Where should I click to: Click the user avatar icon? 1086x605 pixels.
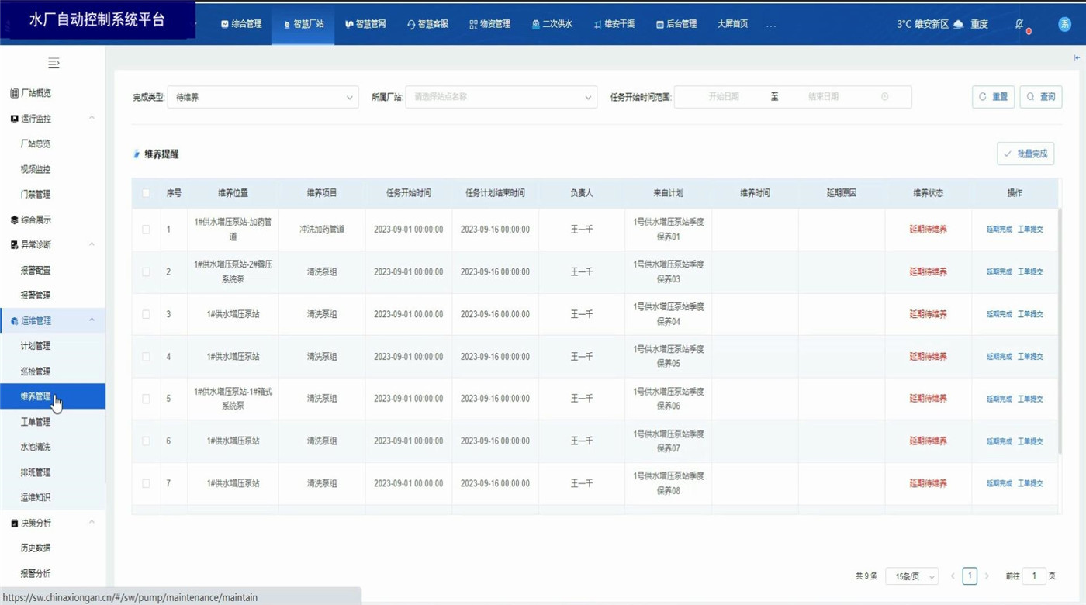click(1065, 24)
